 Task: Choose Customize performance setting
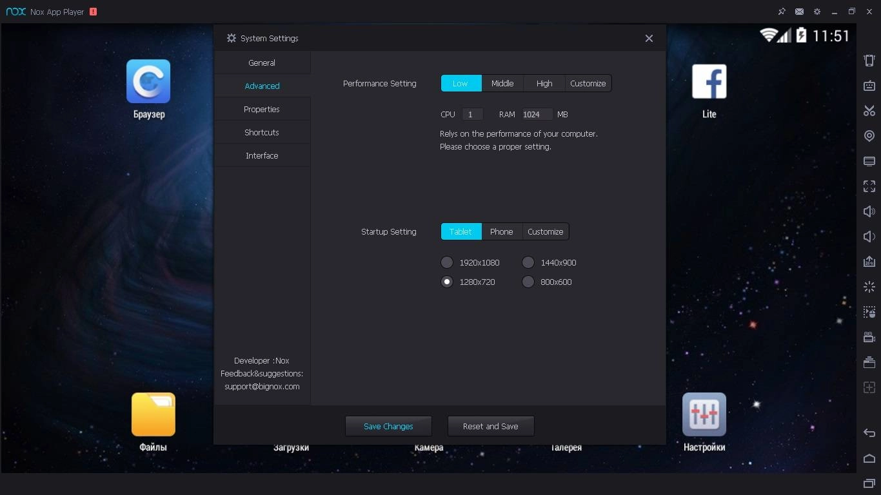point(588,83)
